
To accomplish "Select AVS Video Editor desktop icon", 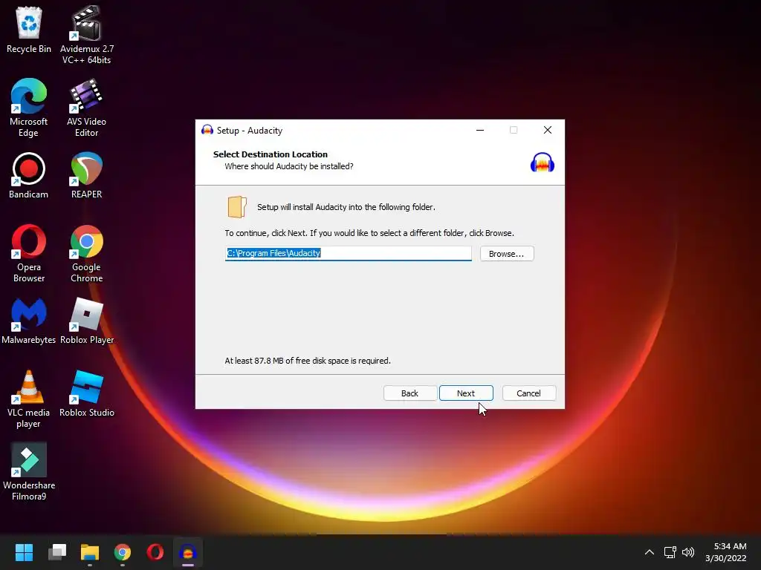I will pos(86,108).
